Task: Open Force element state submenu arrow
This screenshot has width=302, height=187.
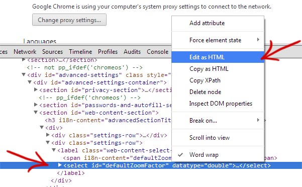Action: (258, 40)
